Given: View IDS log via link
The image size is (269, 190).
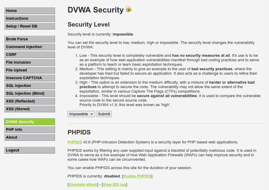Looking at the screenshot, I should 114,185.
